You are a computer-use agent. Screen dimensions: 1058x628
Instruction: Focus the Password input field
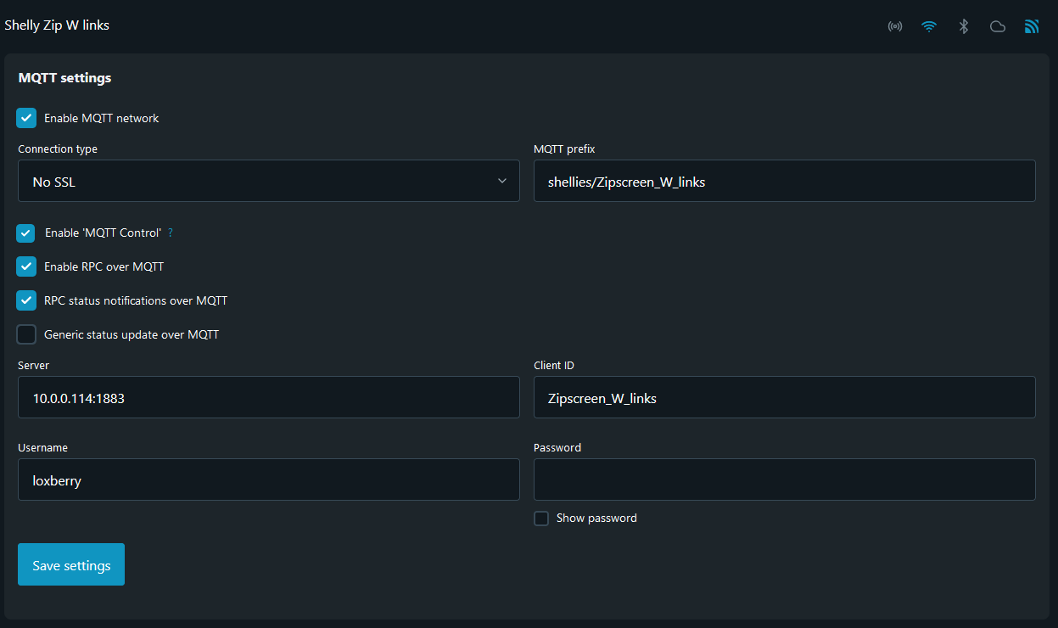pyautogui.click(x=784, y=480)
